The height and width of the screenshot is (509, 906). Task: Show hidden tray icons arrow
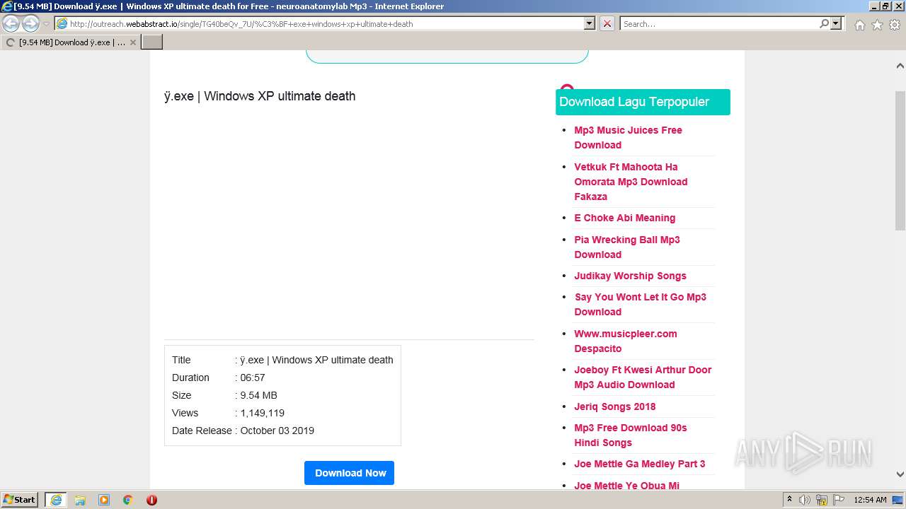pyautogui.click(x=789, y=500)
